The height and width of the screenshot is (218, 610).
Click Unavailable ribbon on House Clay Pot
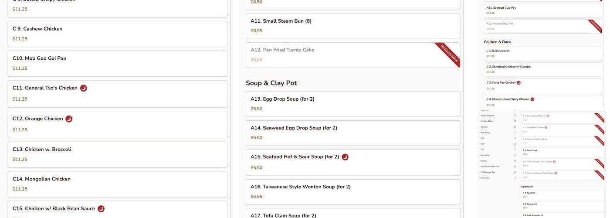[595, 25]
